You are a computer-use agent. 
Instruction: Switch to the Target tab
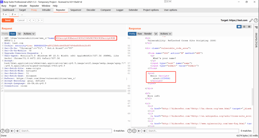(x=22, y=10)
